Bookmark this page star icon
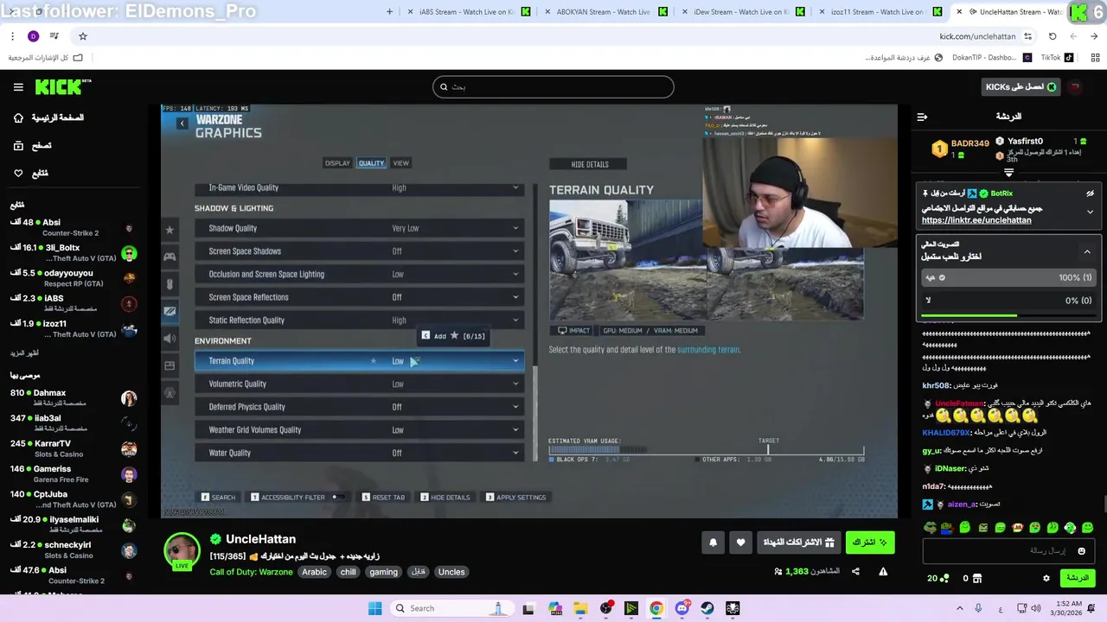 pyautogui.click(x=83, y=36)
